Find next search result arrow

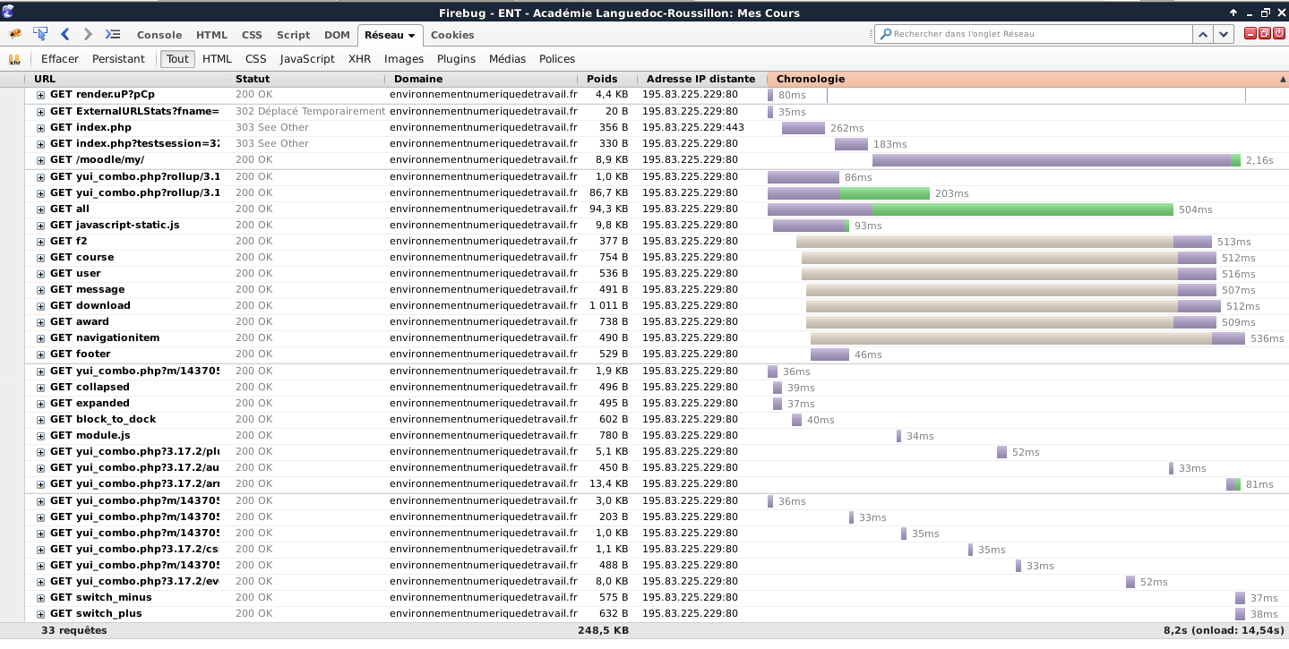tap(1225, 34)
